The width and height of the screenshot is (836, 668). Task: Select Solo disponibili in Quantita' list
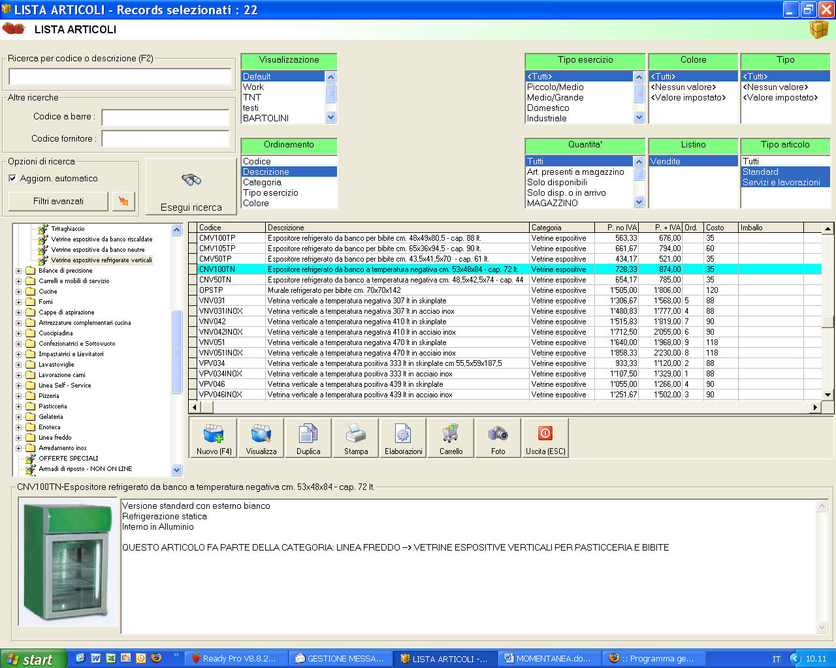[x=557, y=183]
